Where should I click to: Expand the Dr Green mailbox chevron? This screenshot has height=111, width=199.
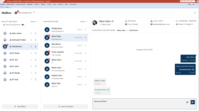pyautogui.click(x=36, y=53)
